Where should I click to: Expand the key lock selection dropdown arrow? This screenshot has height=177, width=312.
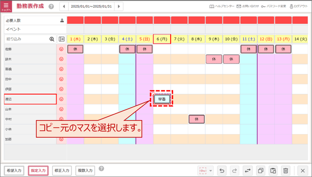(211, 171)
